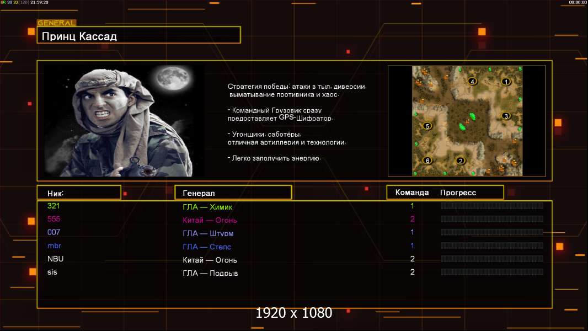This screenshot has height=331, width=588.
Task: Select player '321' in the list
Action: click(54, 206)
